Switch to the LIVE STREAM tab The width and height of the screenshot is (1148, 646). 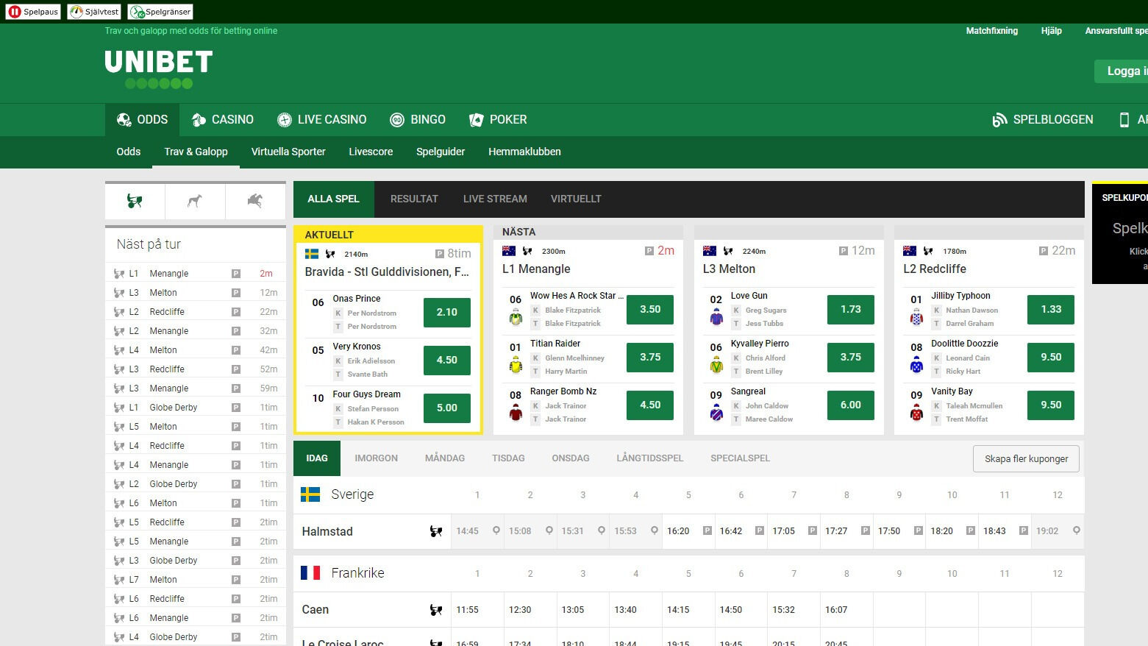(495, 199)
